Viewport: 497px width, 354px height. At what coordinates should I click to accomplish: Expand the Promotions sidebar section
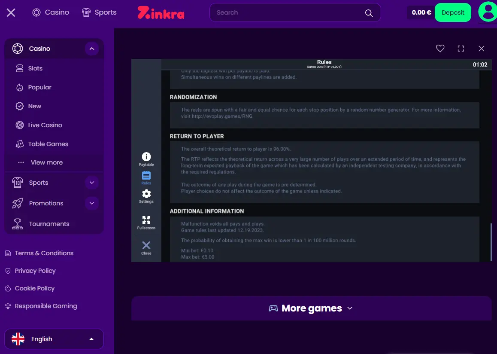pos(91,203)
